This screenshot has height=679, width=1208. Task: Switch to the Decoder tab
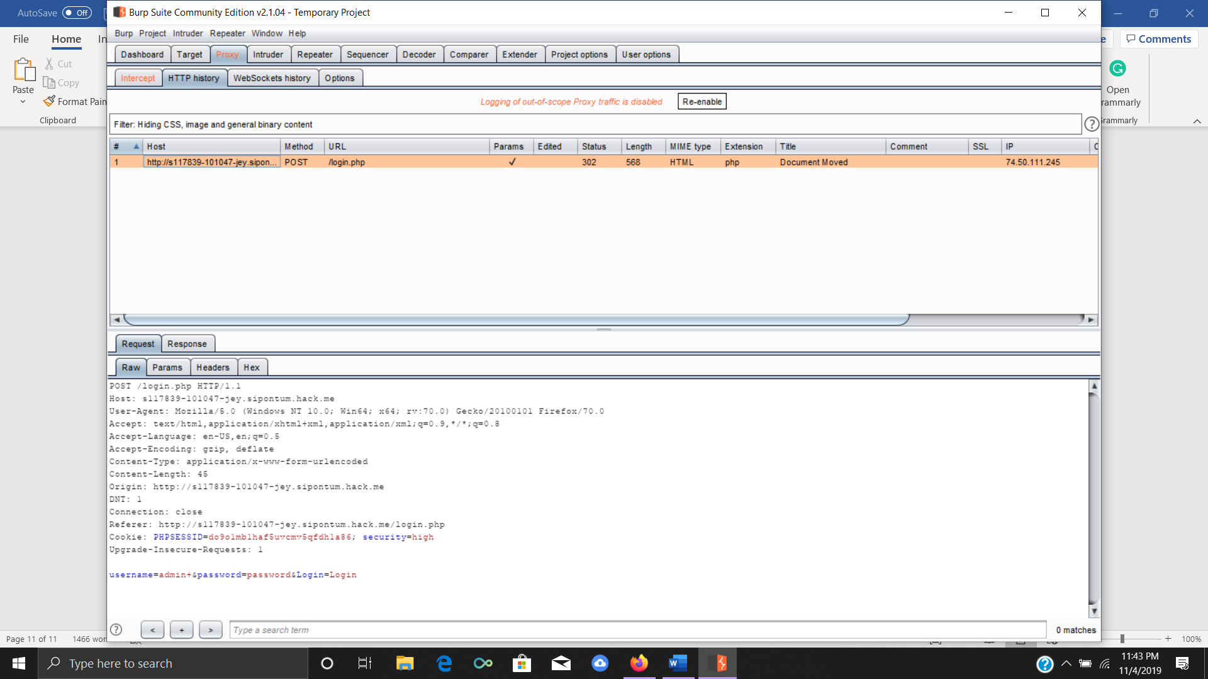[x=419, y=55]
